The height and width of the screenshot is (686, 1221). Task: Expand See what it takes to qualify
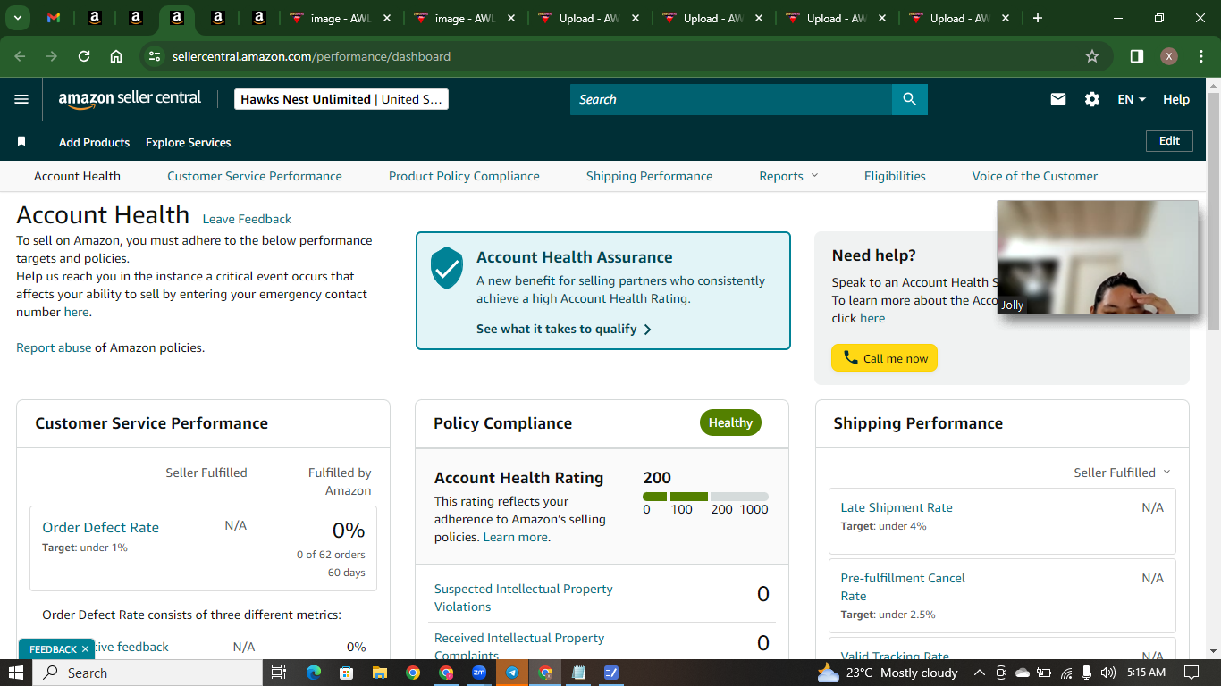pyautogui.click(x=564, y=329)
